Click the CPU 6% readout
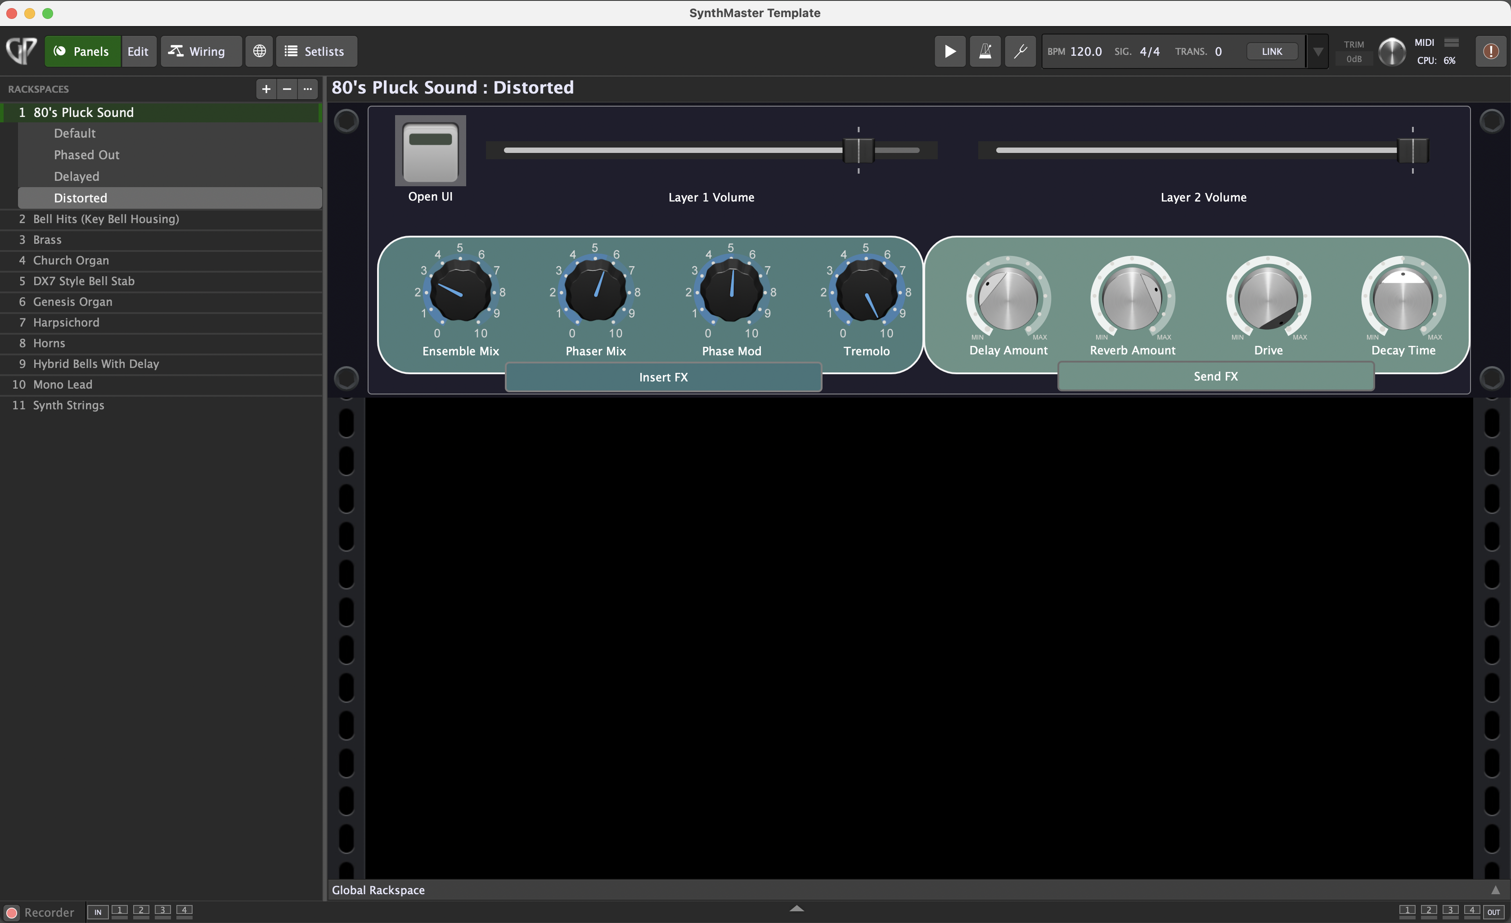The width and height of the screenshot is (1511, 923). (1436, 60)
